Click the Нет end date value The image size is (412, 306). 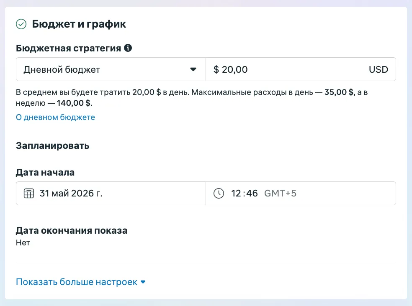(23, 243)
